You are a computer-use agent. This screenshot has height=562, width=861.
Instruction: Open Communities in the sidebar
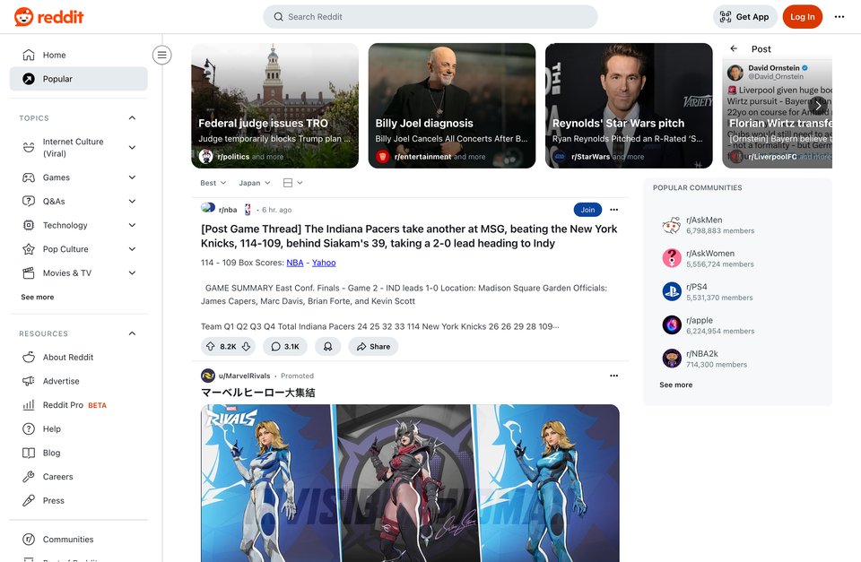point(79,540)
